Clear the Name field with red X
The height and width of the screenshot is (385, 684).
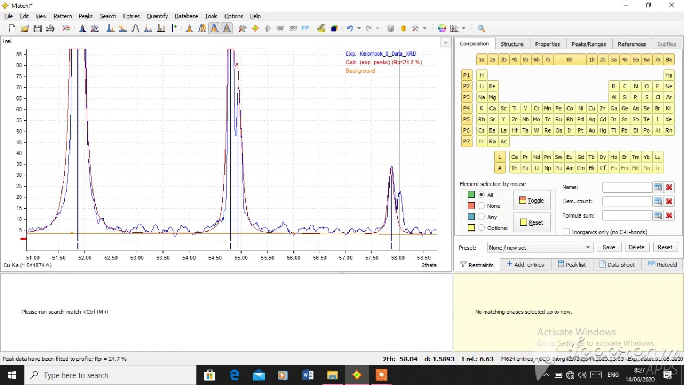669,187
